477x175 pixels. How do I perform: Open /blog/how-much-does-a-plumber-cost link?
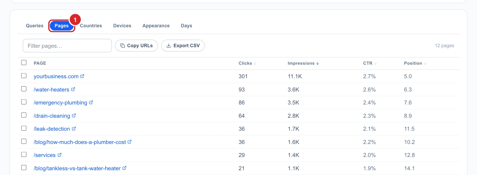[80, 142]
